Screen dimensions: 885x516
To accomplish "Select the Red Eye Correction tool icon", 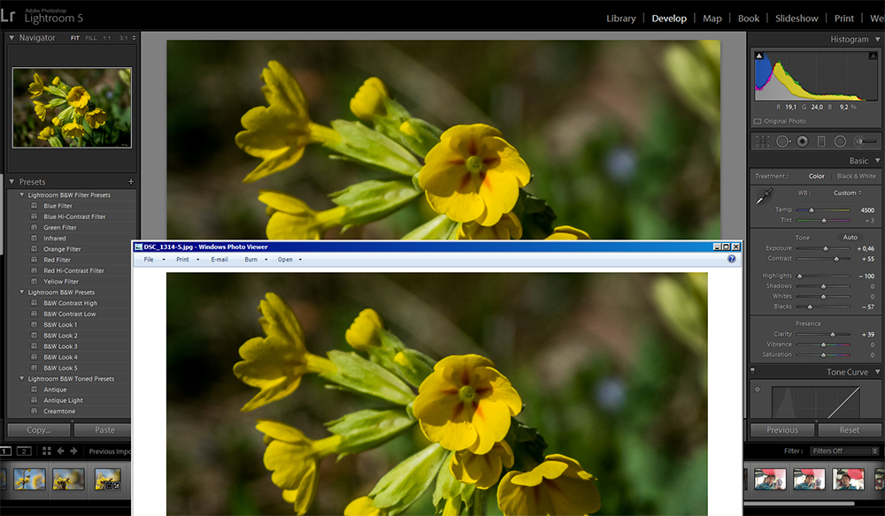I will (802, 141).
